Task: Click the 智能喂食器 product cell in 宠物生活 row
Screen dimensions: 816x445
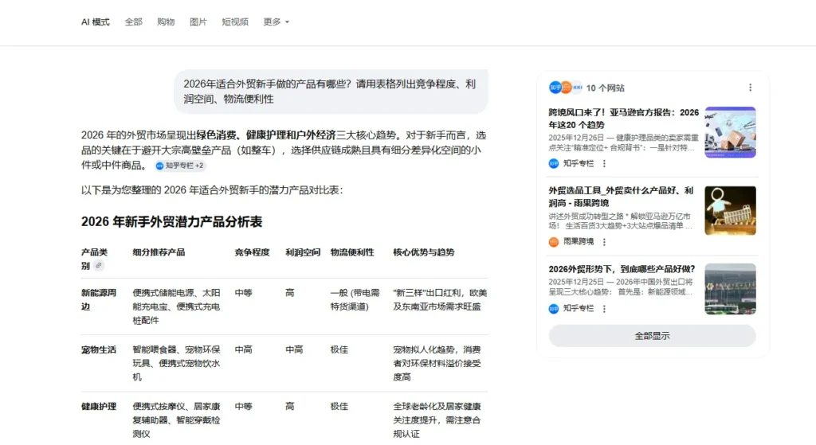Action: click(x=176, y=363)
